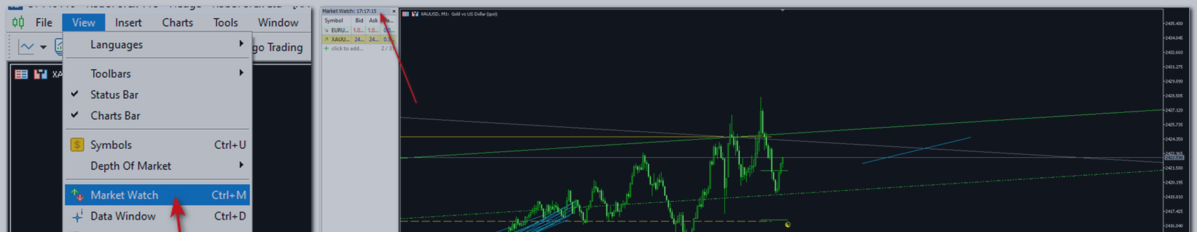Click the XAUUSD, M1 chart title text
The height and width of the screenshot is (232, 1197).
458,14
